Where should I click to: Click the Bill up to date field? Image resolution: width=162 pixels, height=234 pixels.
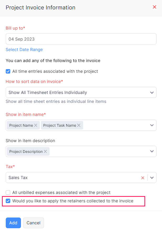coord(81,39)
